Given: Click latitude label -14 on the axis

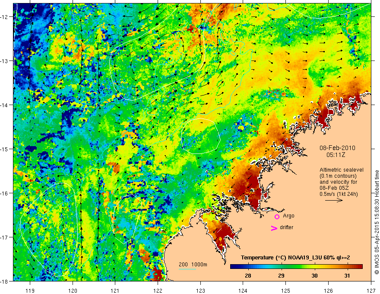Looking at the screenshot, I should pyautogui.click(x=4, y=105).
